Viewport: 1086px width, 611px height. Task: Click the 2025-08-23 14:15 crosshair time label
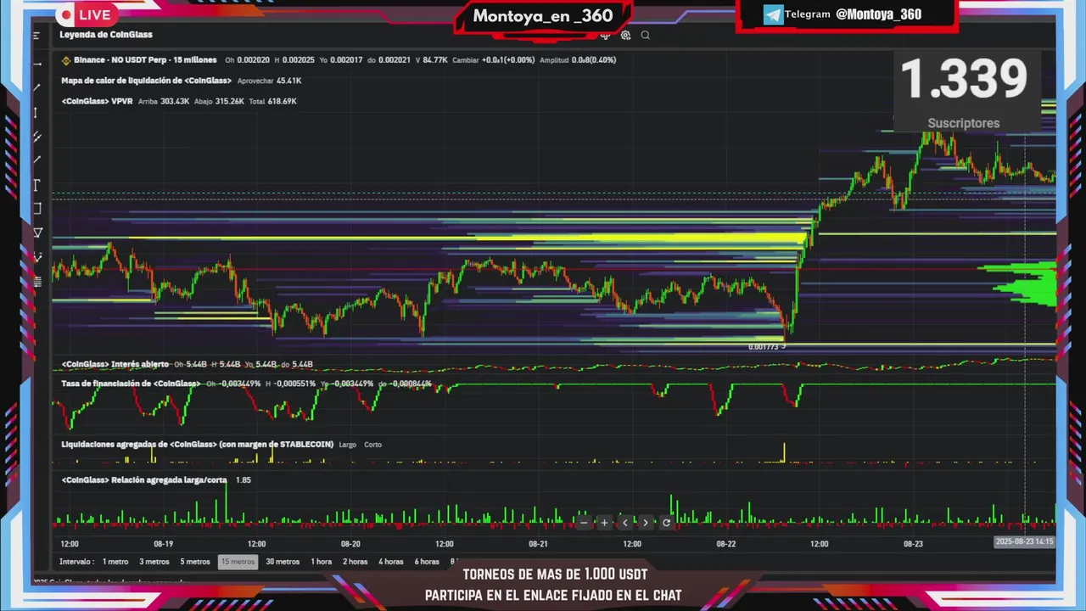pyautogui.click(x=1024, y=541)
